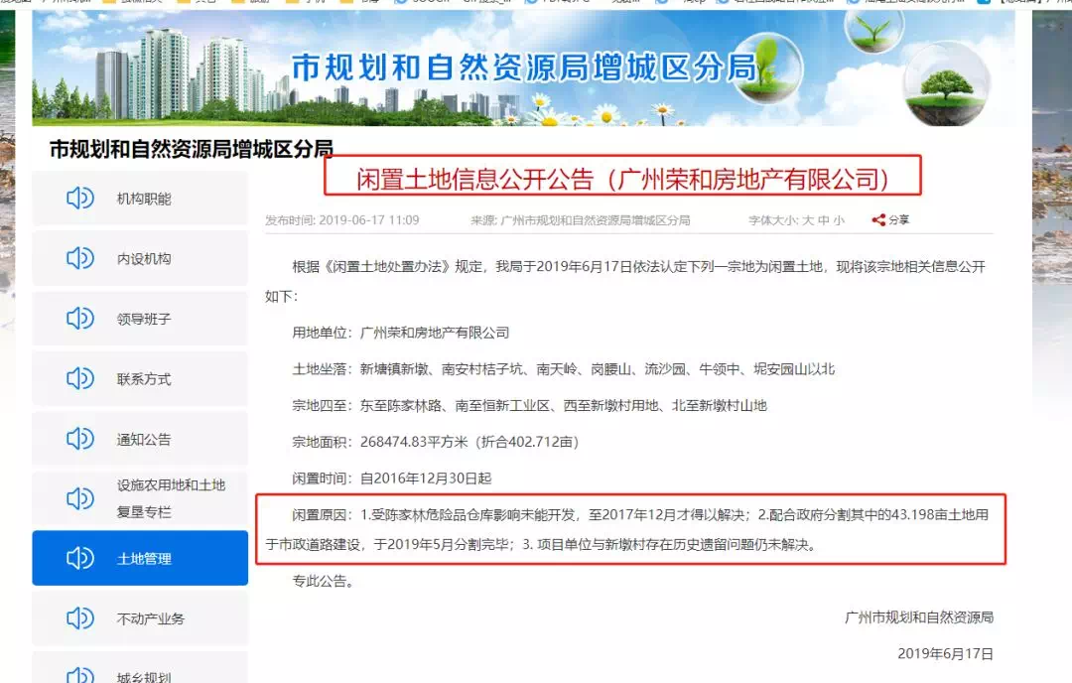Set font size to 小
1072x683 pixels.
point(839,220)
